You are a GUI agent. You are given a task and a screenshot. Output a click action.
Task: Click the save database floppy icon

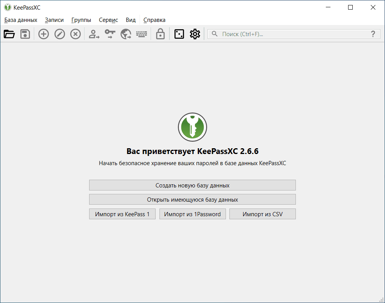[25, 34]
